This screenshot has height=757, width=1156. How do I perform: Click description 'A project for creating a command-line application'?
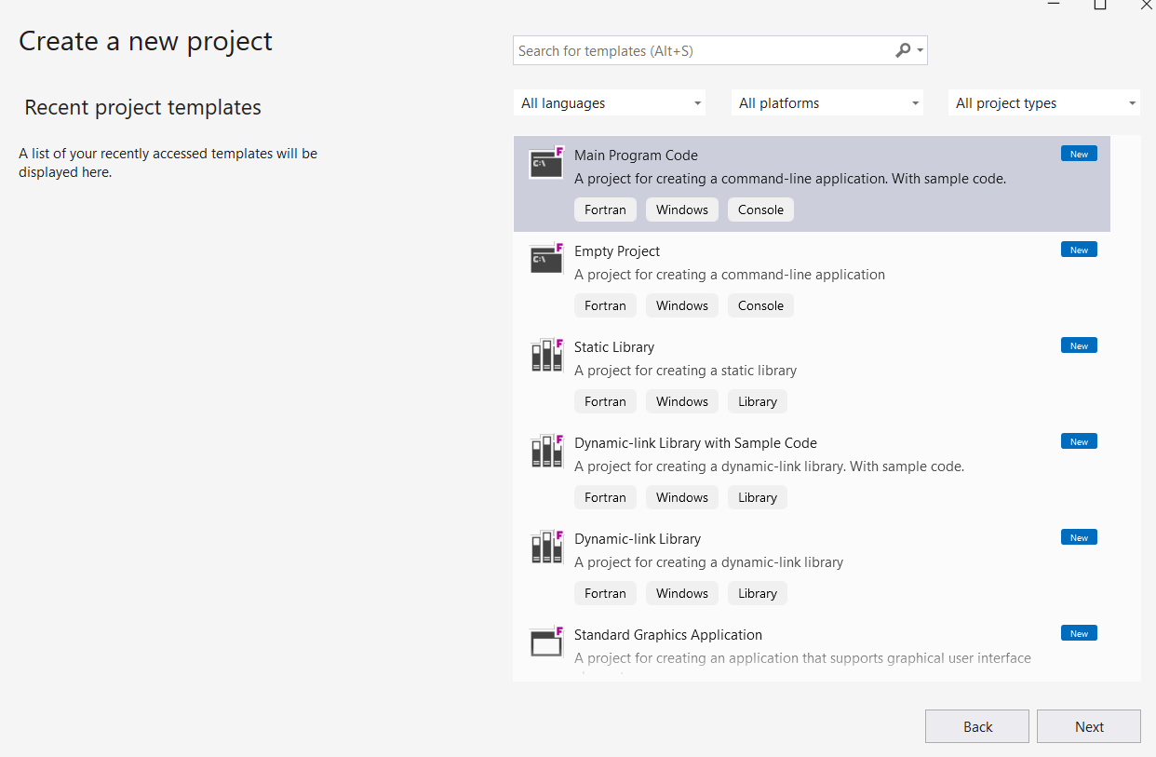[730, 275]
